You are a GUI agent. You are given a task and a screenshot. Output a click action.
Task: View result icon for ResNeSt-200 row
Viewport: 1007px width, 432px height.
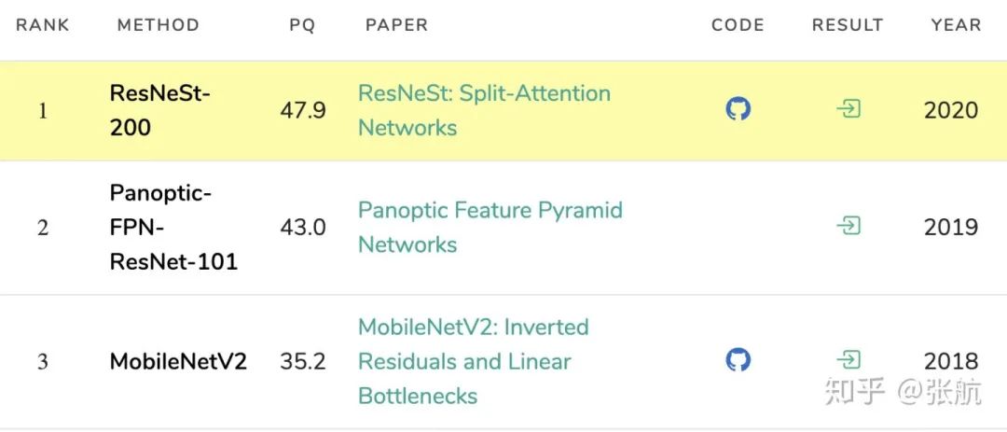(x=848, y=110)
